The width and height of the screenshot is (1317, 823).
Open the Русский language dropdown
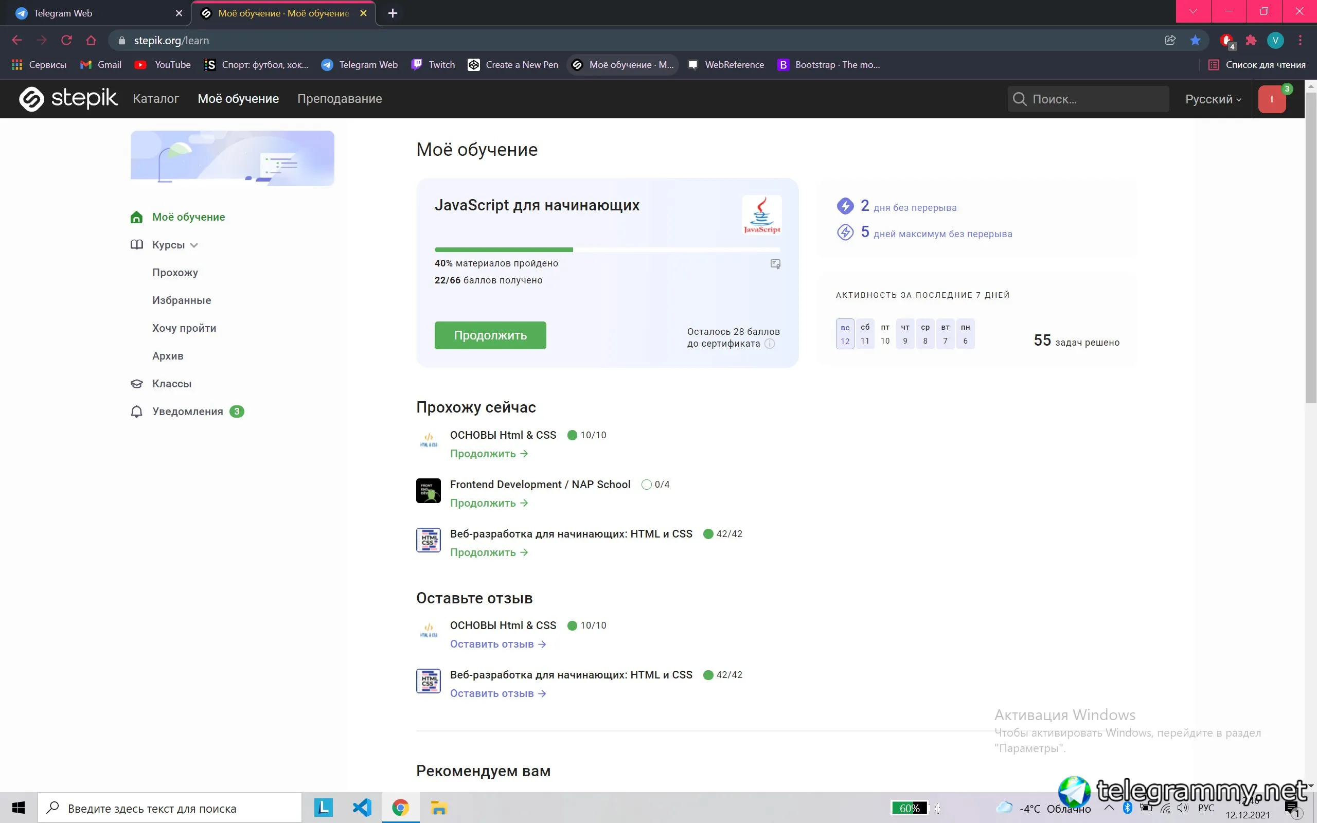[1213, 99]
